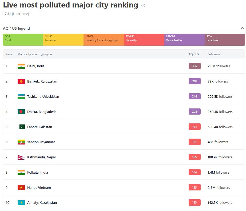This screenshot has width=246, height=211.
Task: Click the Myanmar flag icon
Action: [21, 142]
